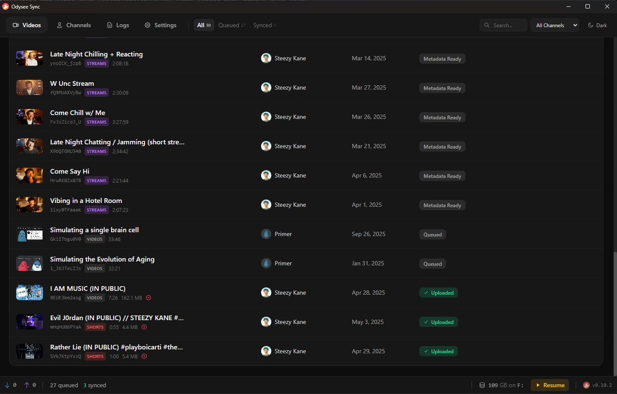Click the Simulating the Evolution of Aging thumbnail
The width and height of the screenshot is (617, 394).
coord(29,263)
